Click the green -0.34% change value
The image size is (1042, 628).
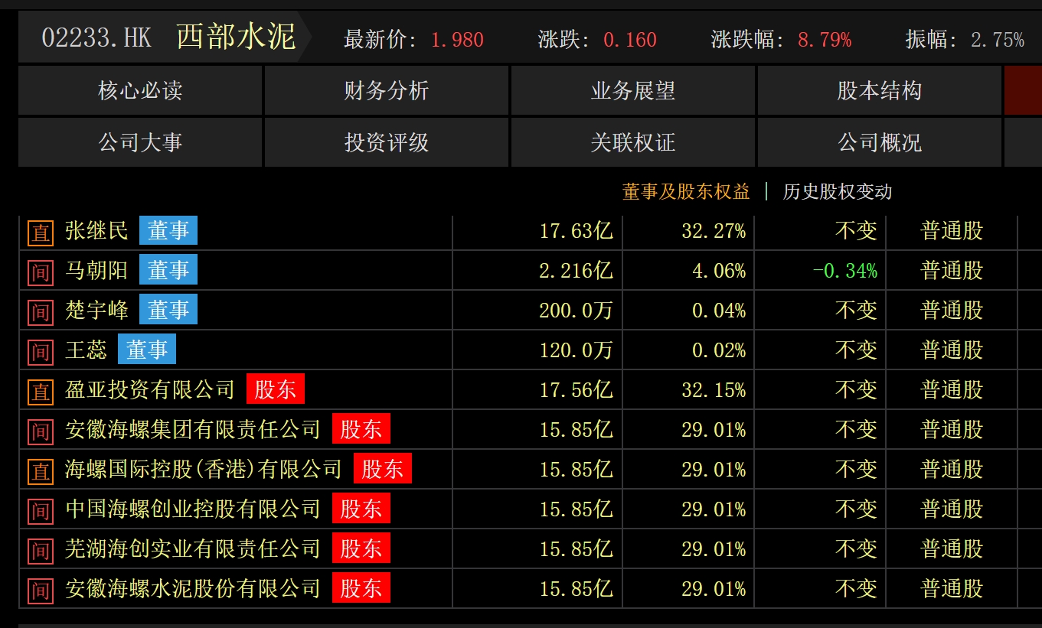pyautogui.click(x=844, y=271)
